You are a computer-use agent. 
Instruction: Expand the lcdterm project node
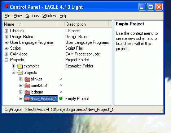pyautogui.click(x=21, y=92)
